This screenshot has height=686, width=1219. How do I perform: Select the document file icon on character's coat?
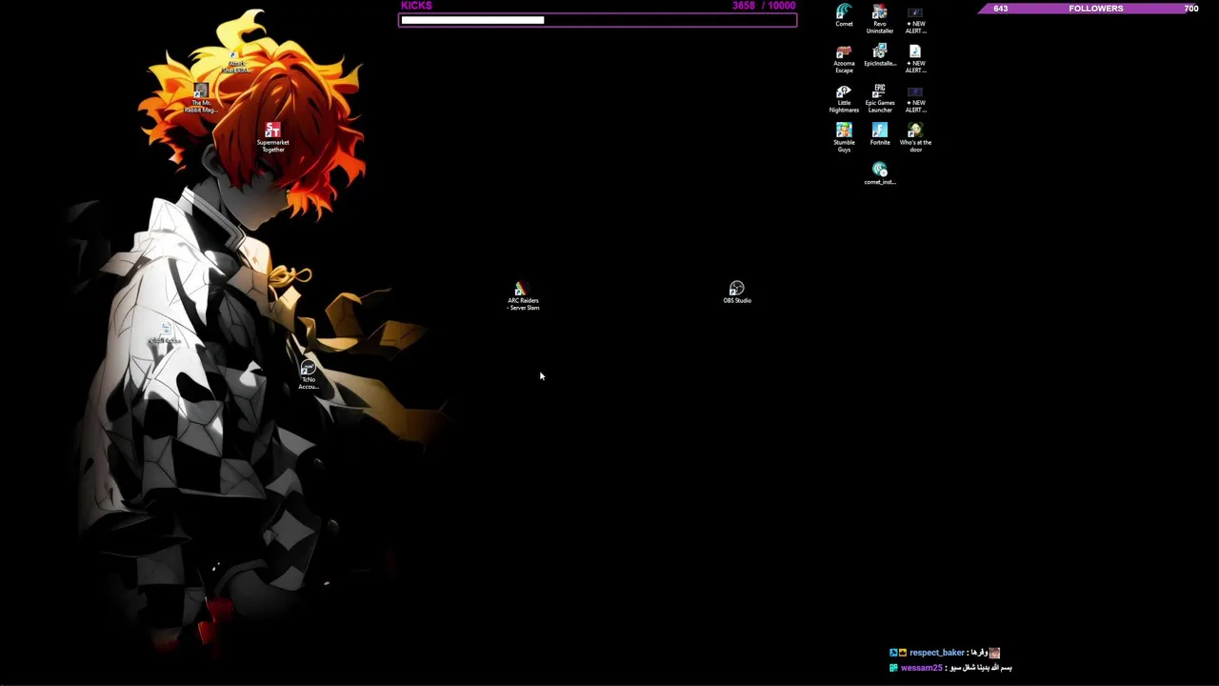pos(165,333)
